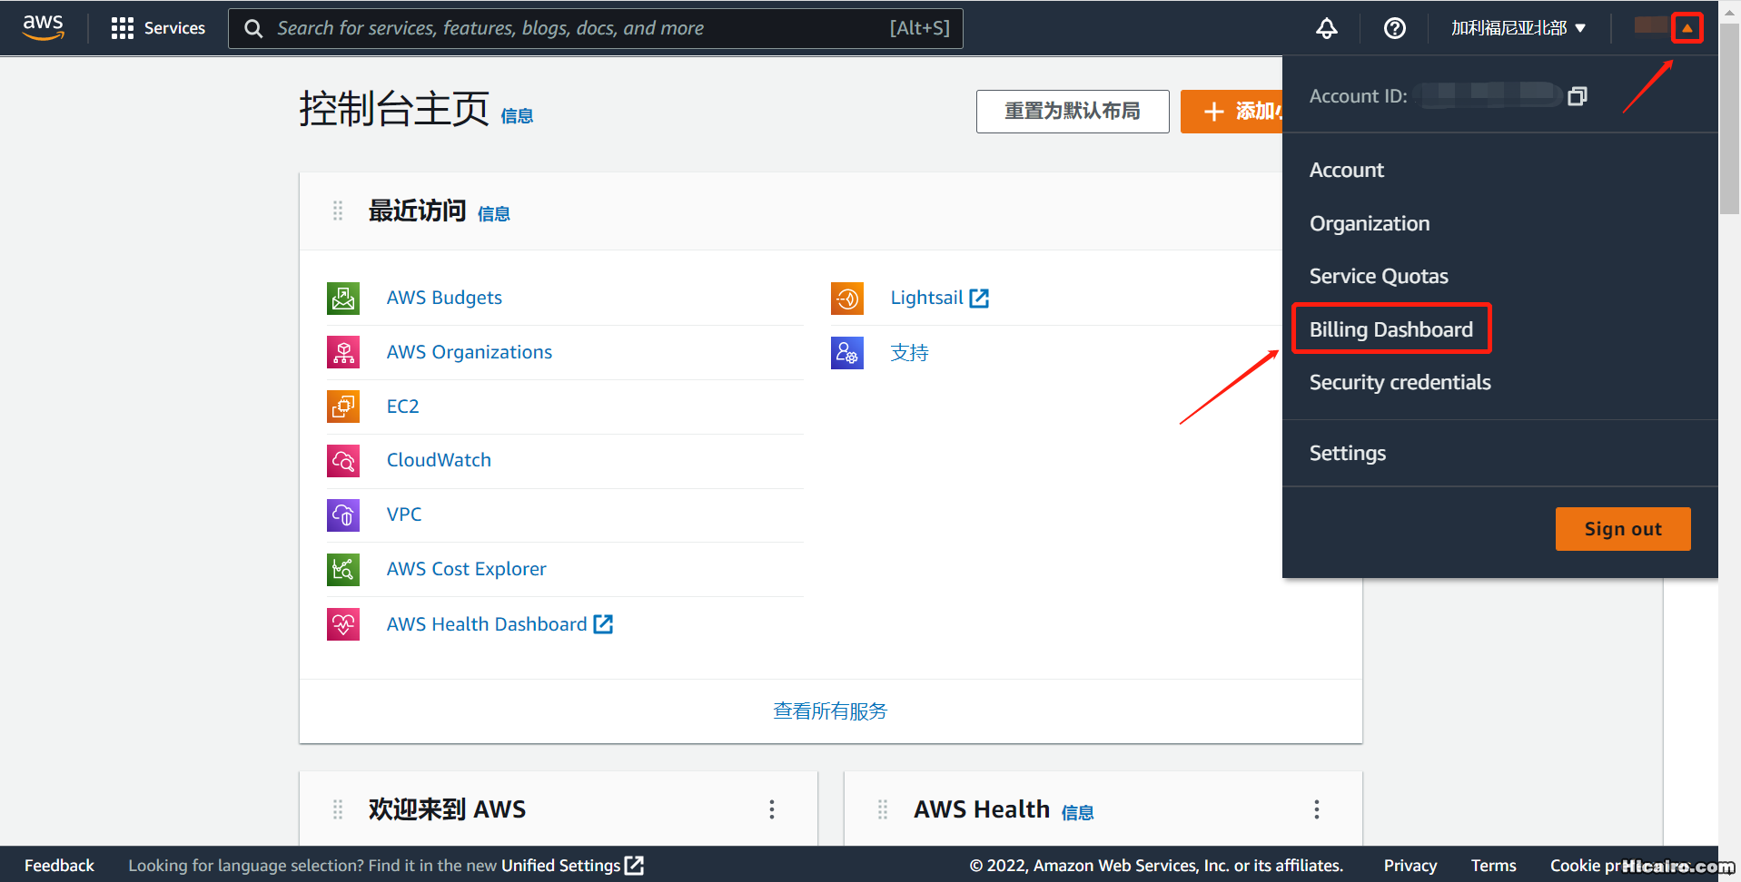
Task: Open the help question mark icon
Action: [x=1394, y=28]
